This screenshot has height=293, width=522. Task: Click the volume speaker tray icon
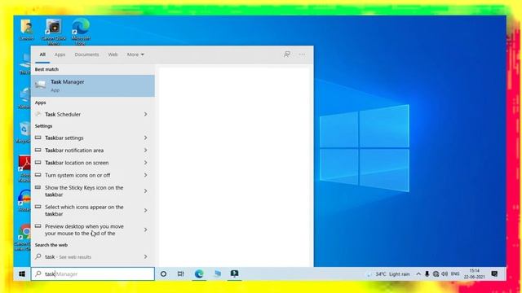point(445,274)
